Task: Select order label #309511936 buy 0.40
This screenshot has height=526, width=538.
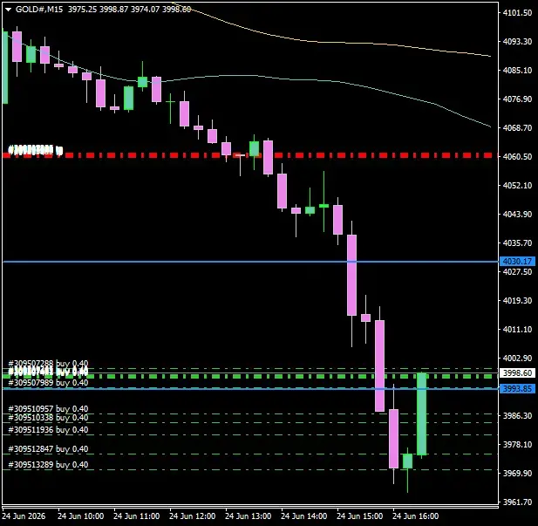Action: coord(48,429)
